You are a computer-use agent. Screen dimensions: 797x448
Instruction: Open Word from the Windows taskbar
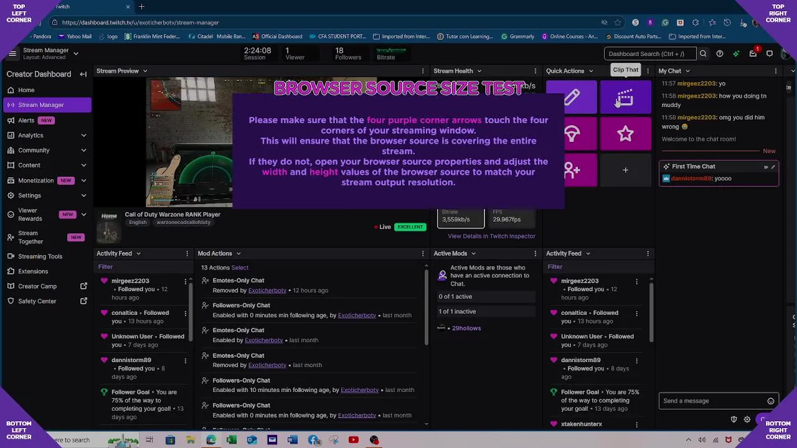pos(293,440)
